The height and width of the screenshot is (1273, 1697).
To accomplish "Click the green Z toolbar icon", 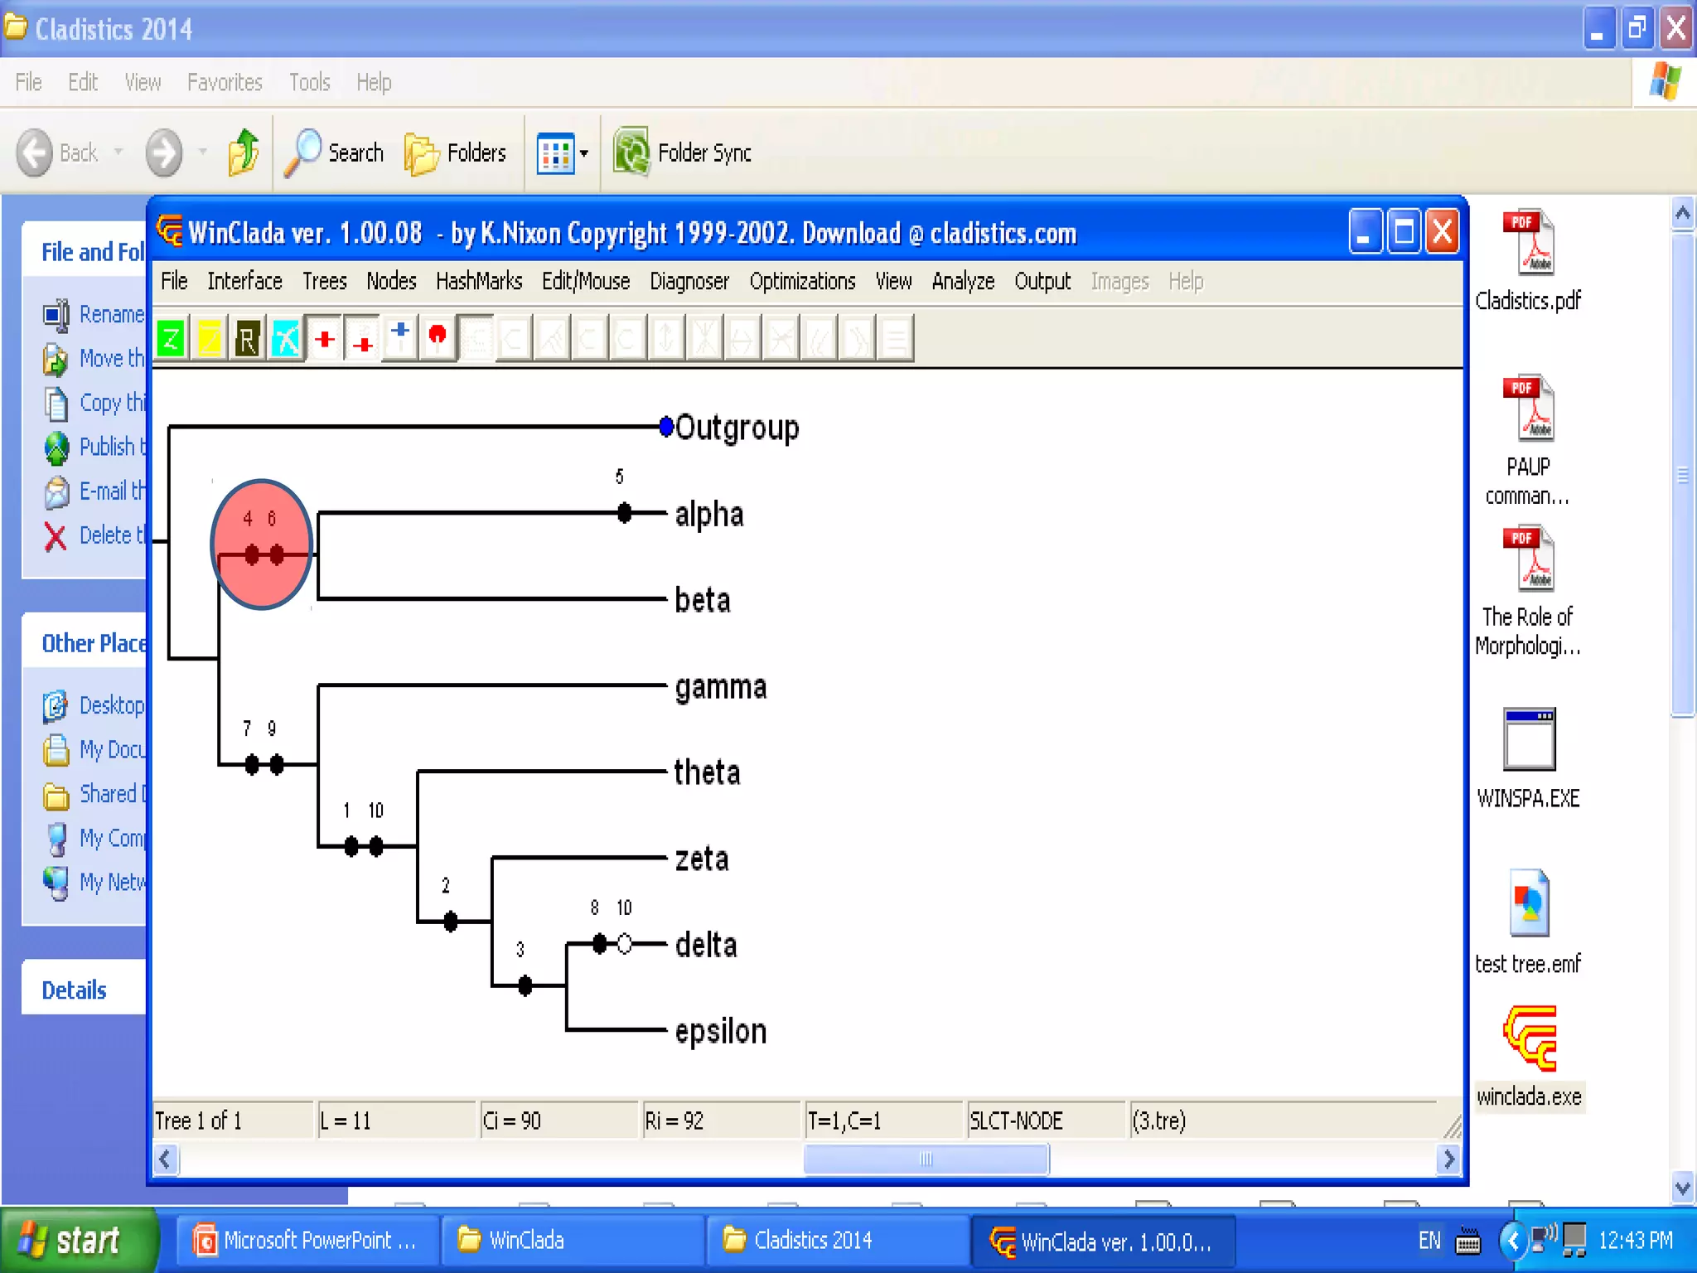I will (x=171, y=339).
